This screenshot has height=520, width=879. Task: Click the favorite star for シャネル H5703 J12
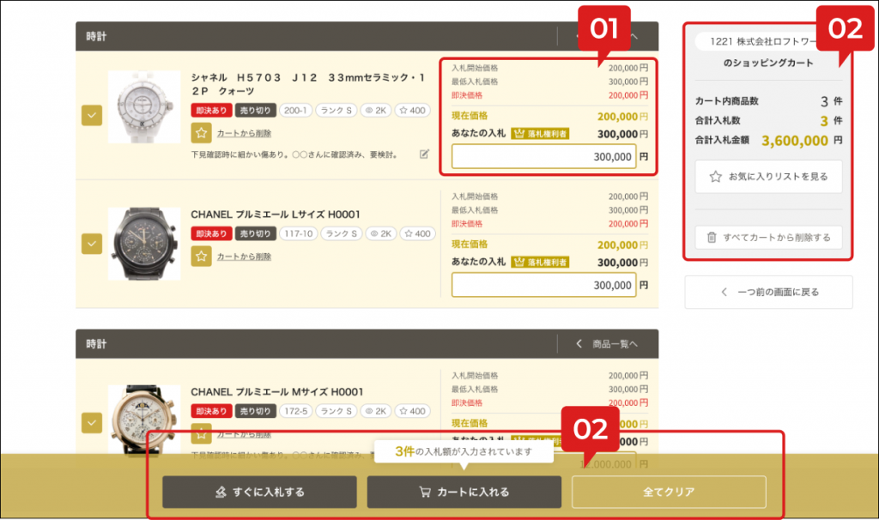tap(201, 133)
